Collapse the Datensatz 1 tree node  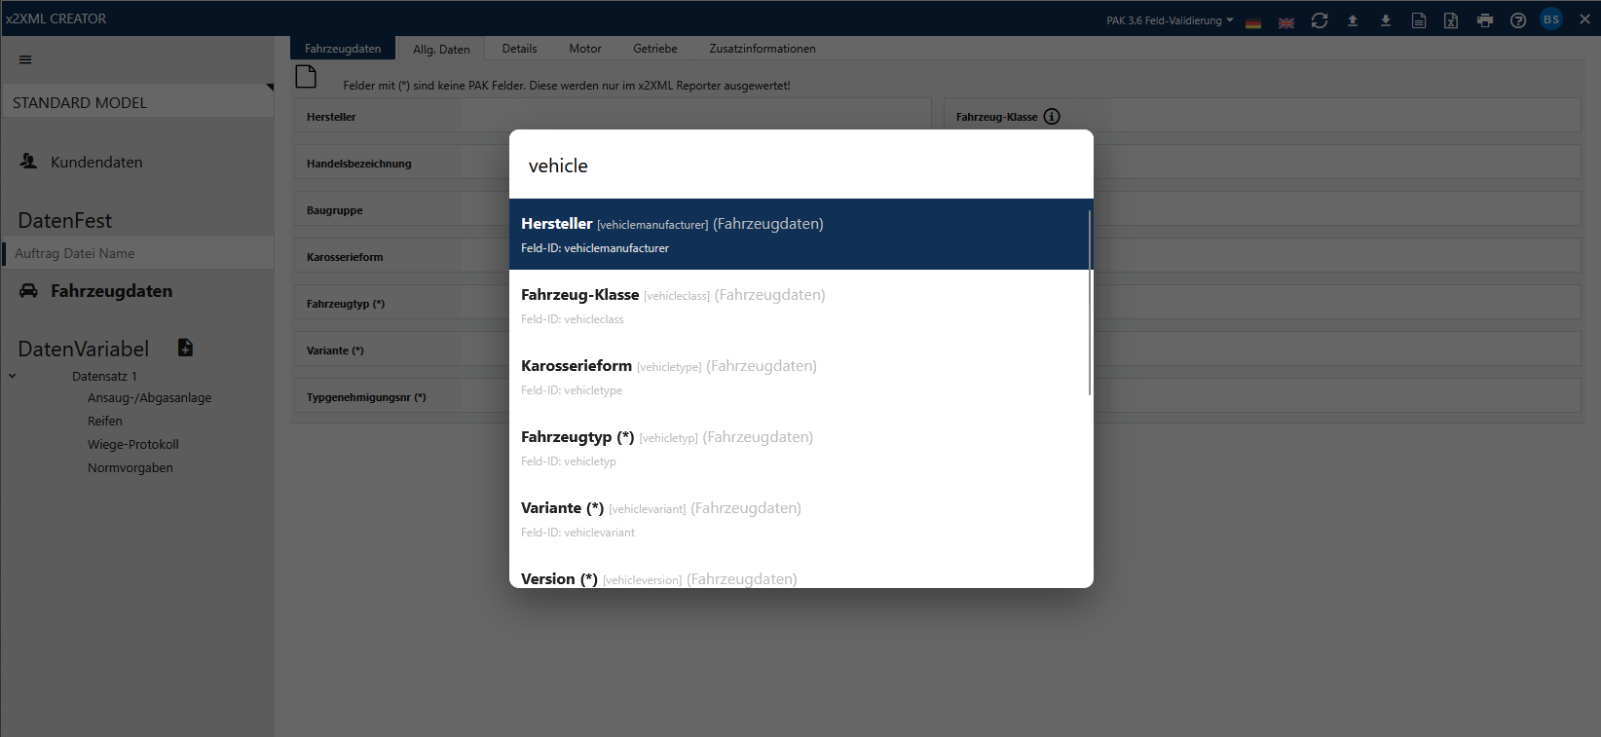coord(13,376)
